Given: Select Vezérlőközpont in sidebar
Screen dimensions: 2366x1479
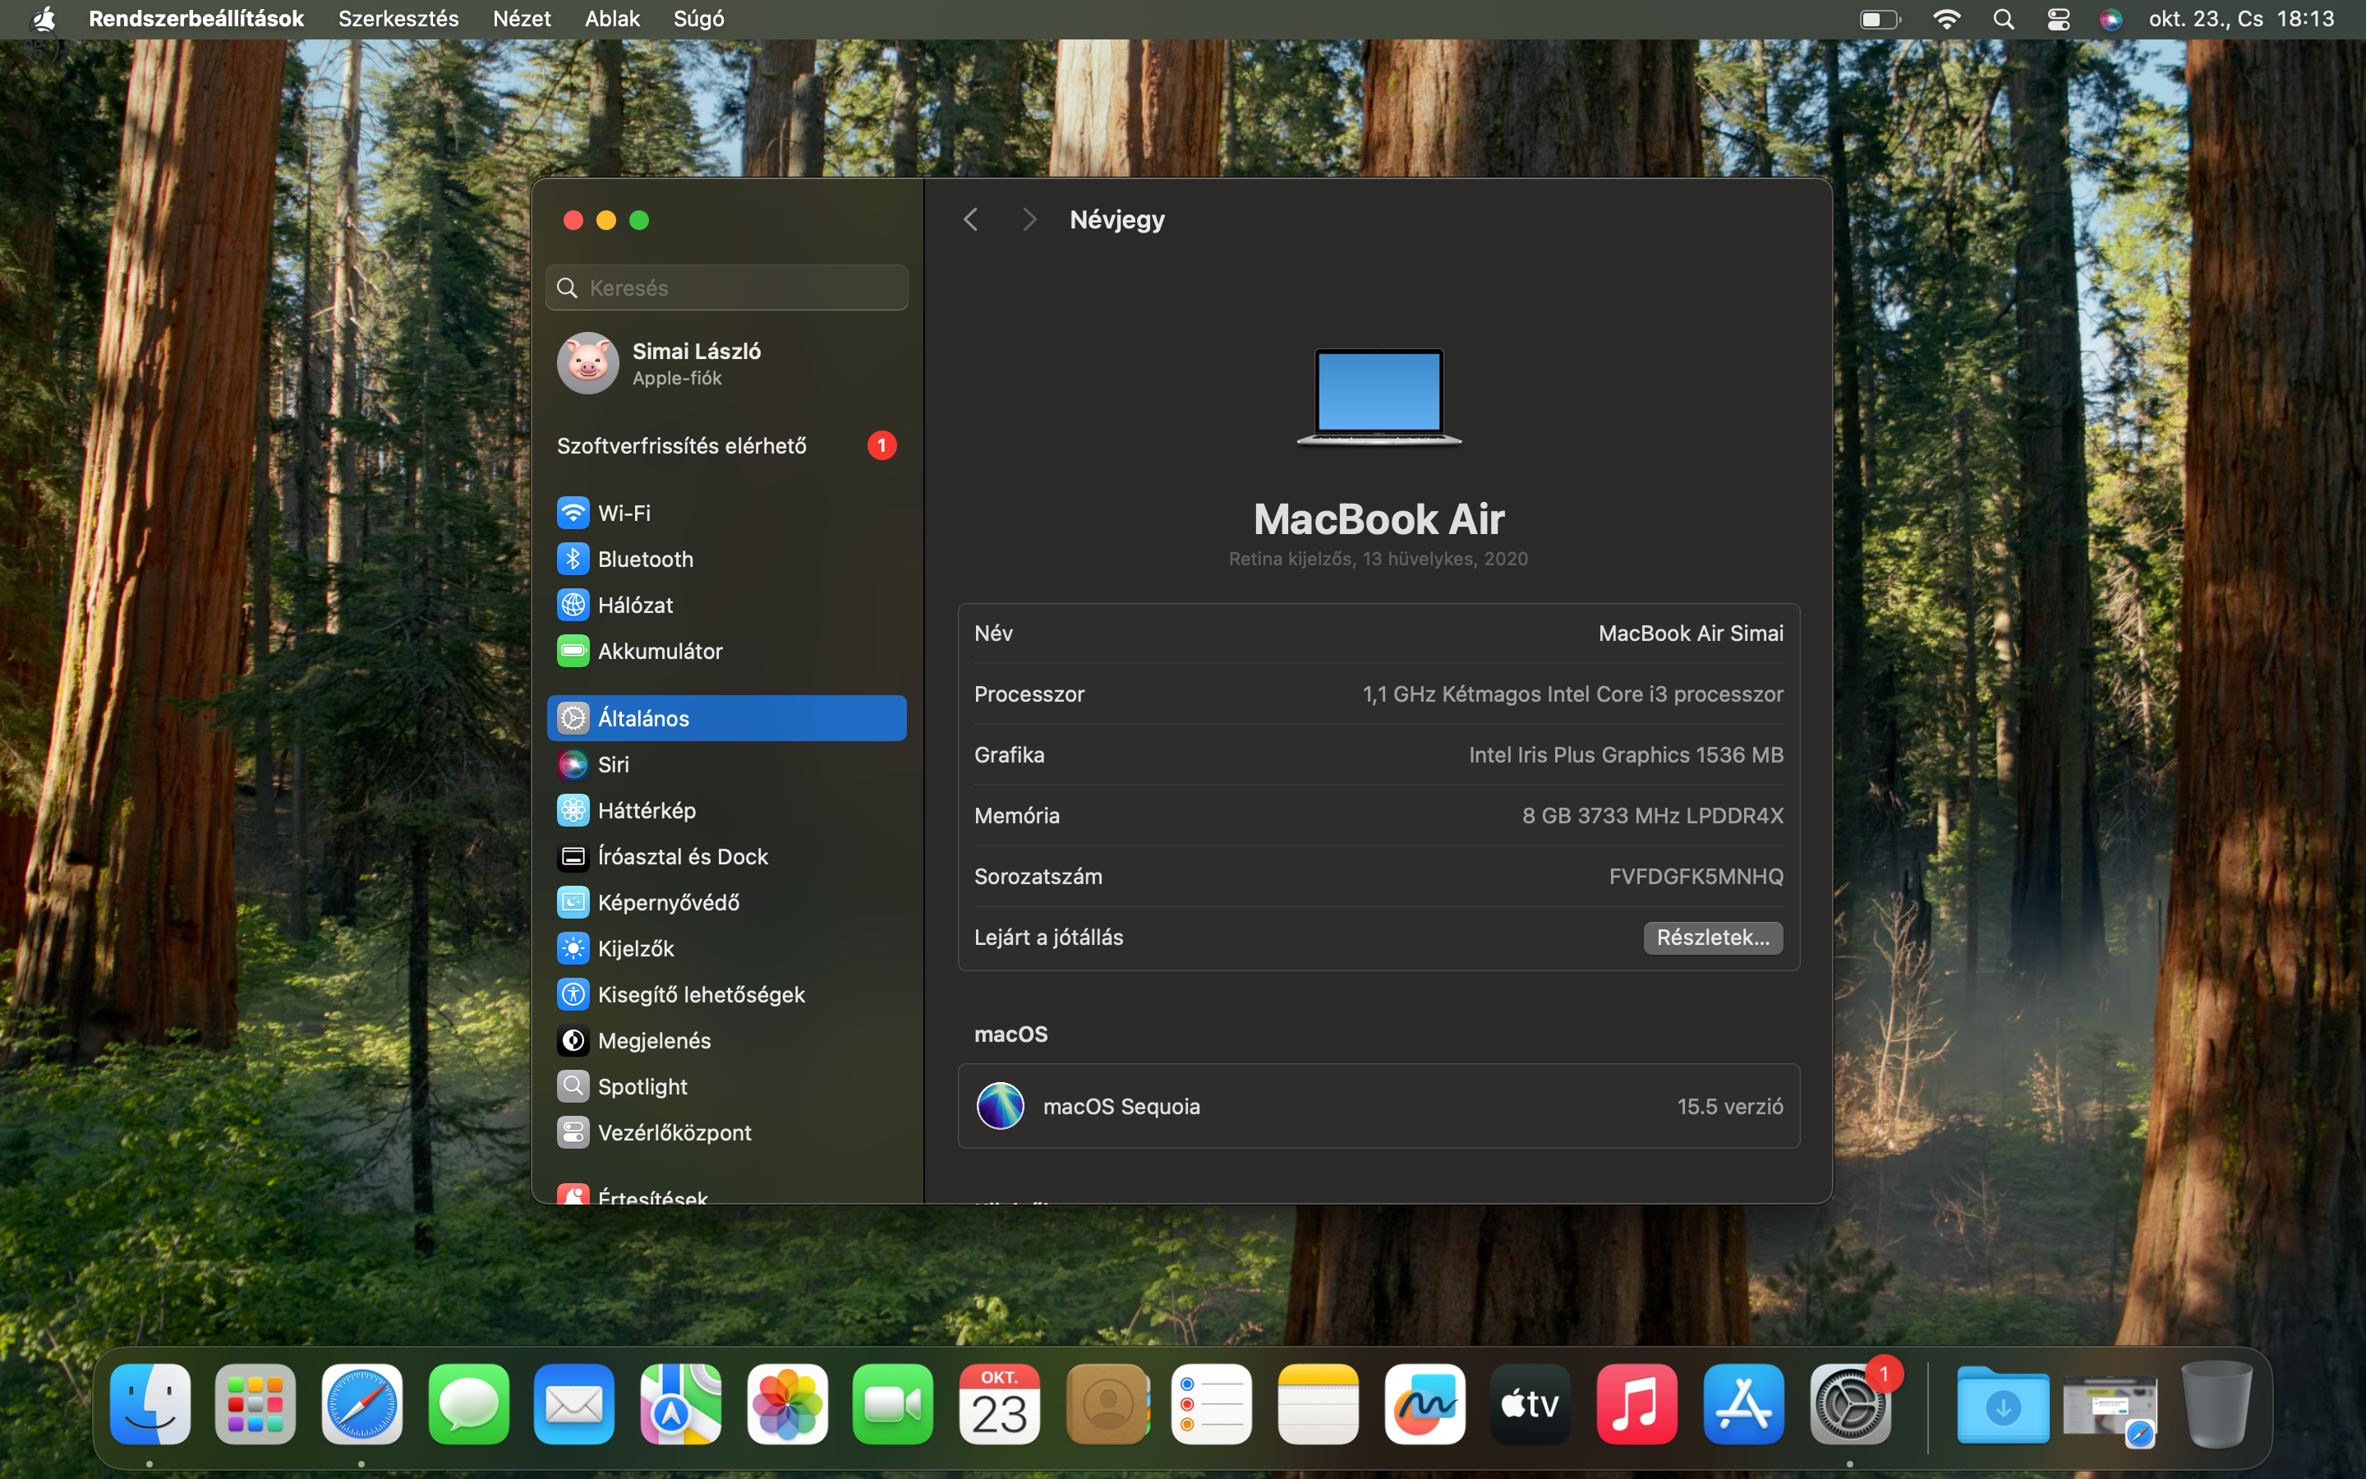Looking at the screenshot, I should point(674,1131).
